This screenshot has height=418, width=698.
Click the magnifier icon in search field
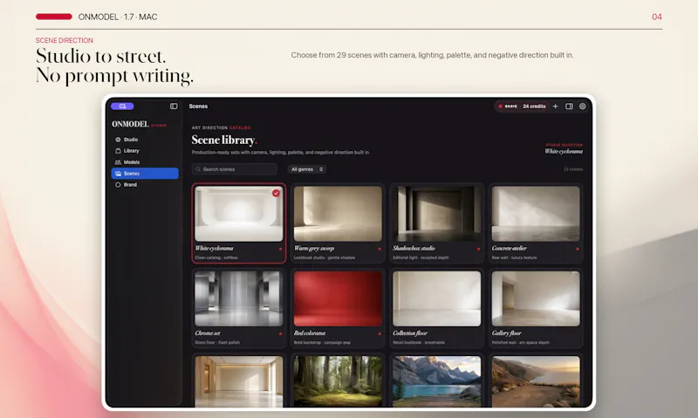pyautogui.click(x=198, y=169)
